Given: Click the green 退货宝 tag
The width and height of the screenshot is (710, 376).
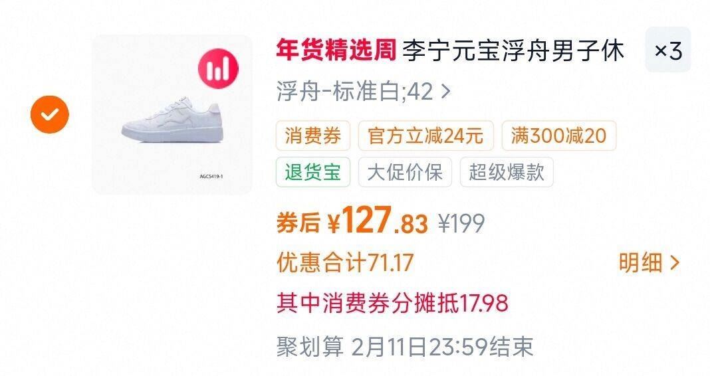Looking at the screenshot, I should (313, 172).
